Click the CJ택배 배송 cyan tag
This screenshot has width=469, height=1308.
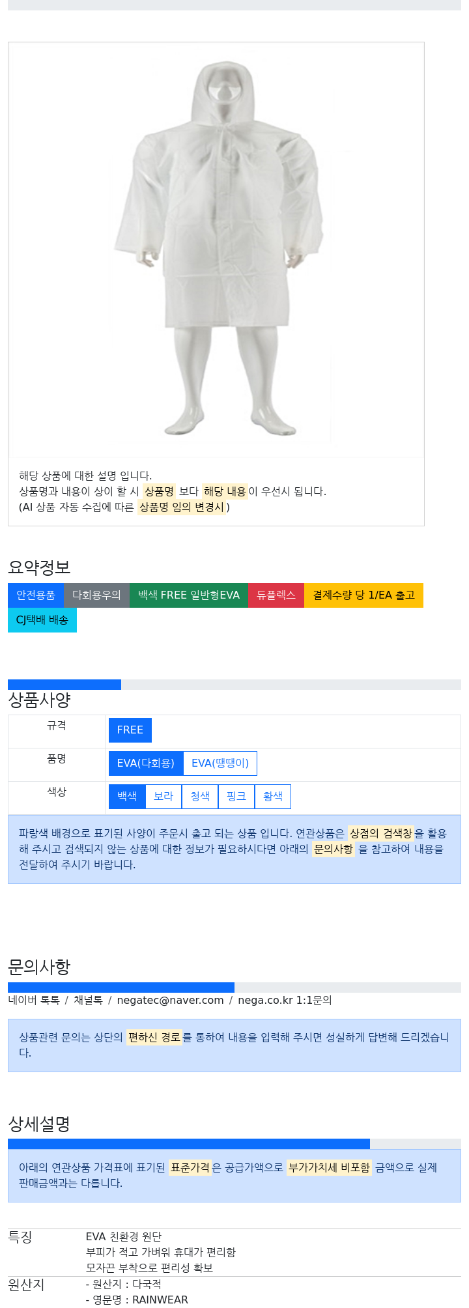point(42,620)
